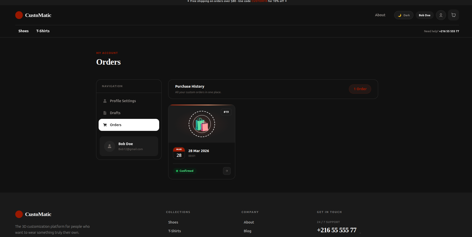Click the footer support number +216 55 555 77

(x=337, y=230)
